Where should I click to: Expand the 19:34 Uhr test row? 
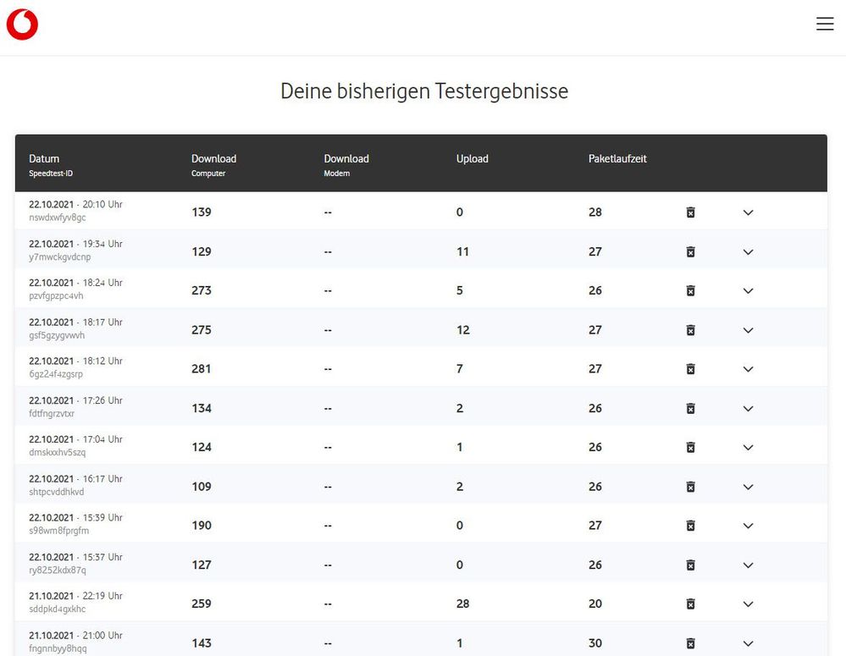(x=748, y=251)
